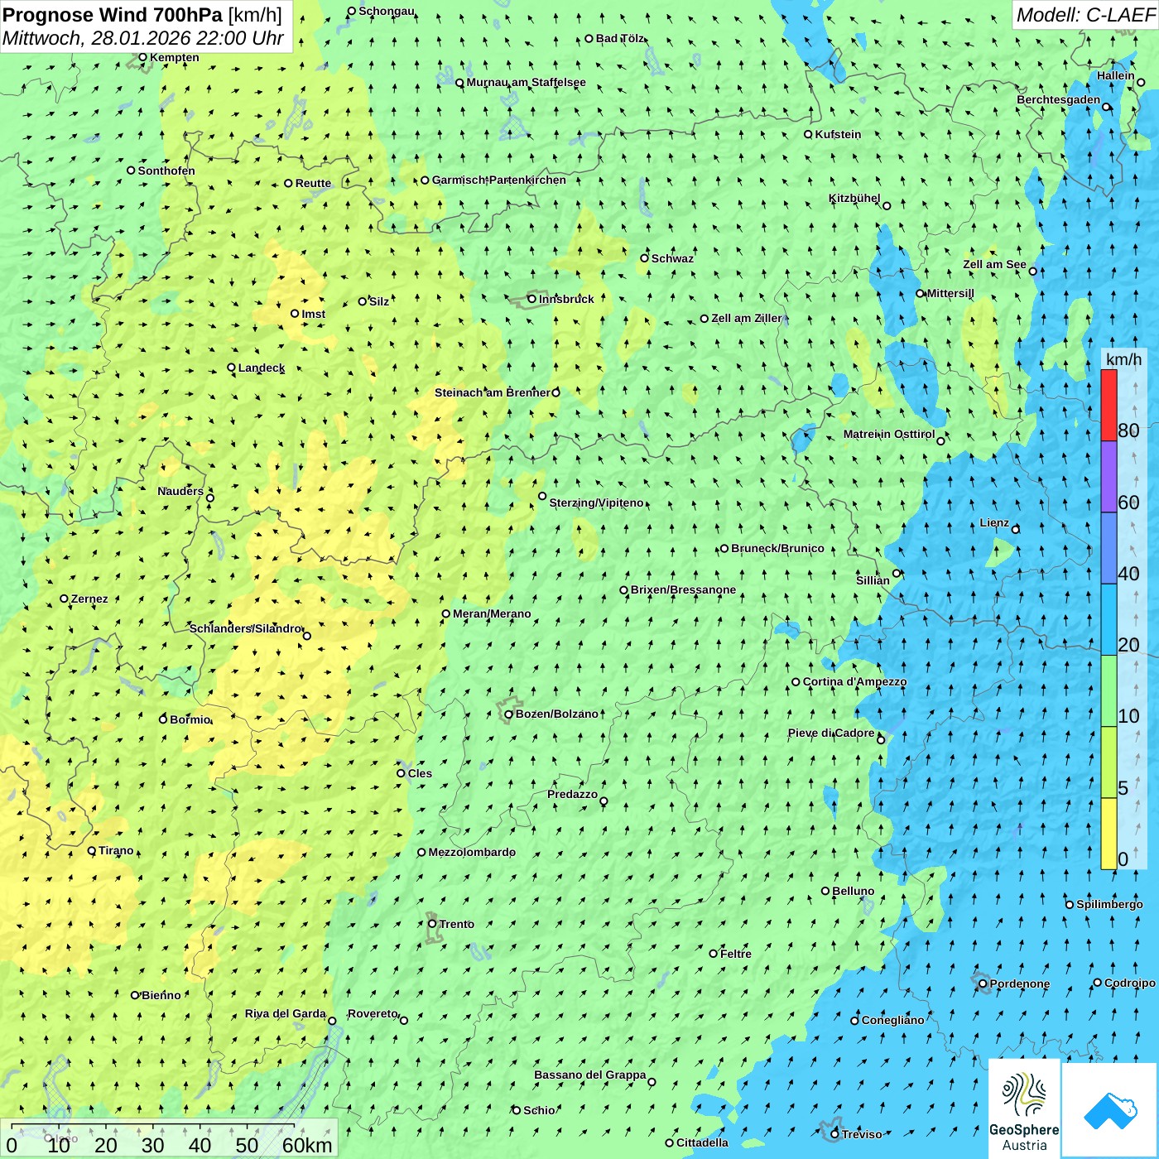This screenshot has height=1159, width=1159.
Task: Click the Kempten marker circle
Action: click(x=142, y=57)
